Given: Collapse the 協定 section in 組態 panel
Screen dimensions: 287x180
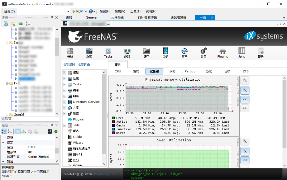Looking at the screenshot, I should [x=3, y=142].
